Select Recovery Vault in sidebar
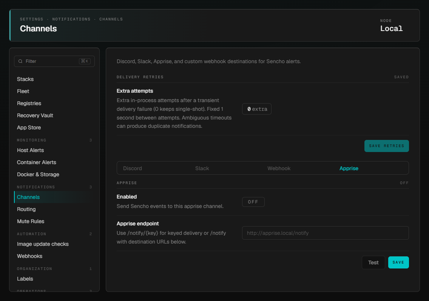429x301 pixels. tap(35, 115)
